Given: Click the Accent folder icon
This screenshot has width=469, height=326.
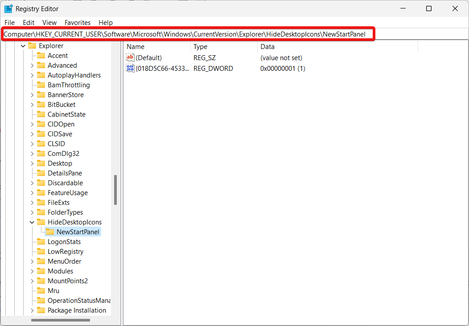Looking at the screenshot, I should tap(41, 56).
